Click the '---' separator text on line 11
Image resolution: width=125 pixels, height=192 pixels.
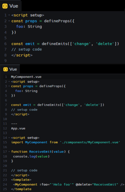(14, 124)
